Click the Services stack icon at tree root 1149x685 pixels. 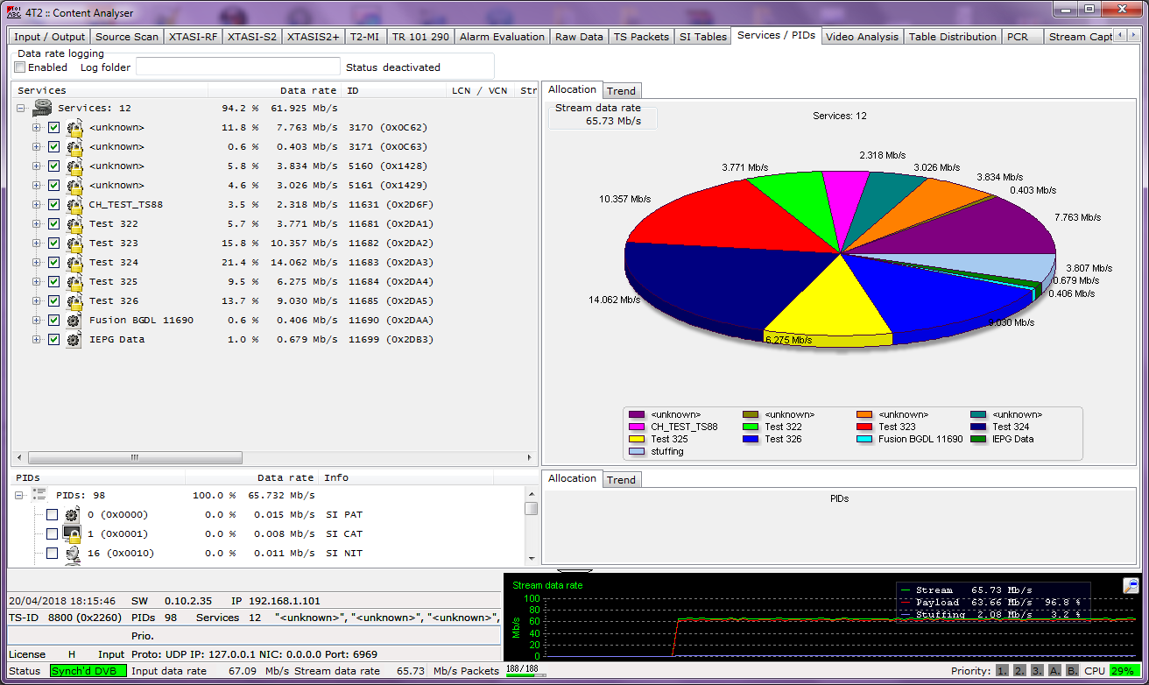(x=42, y=109)
